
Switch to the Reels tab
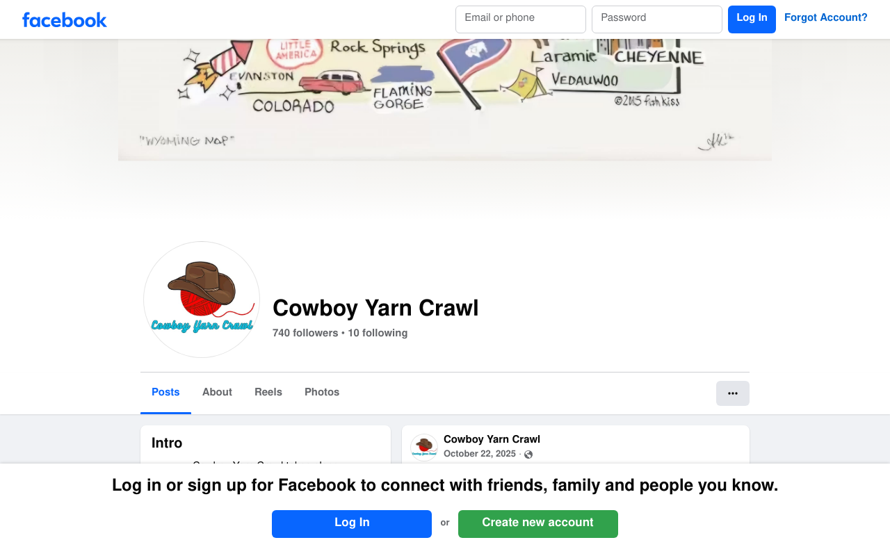coord(268,392)
